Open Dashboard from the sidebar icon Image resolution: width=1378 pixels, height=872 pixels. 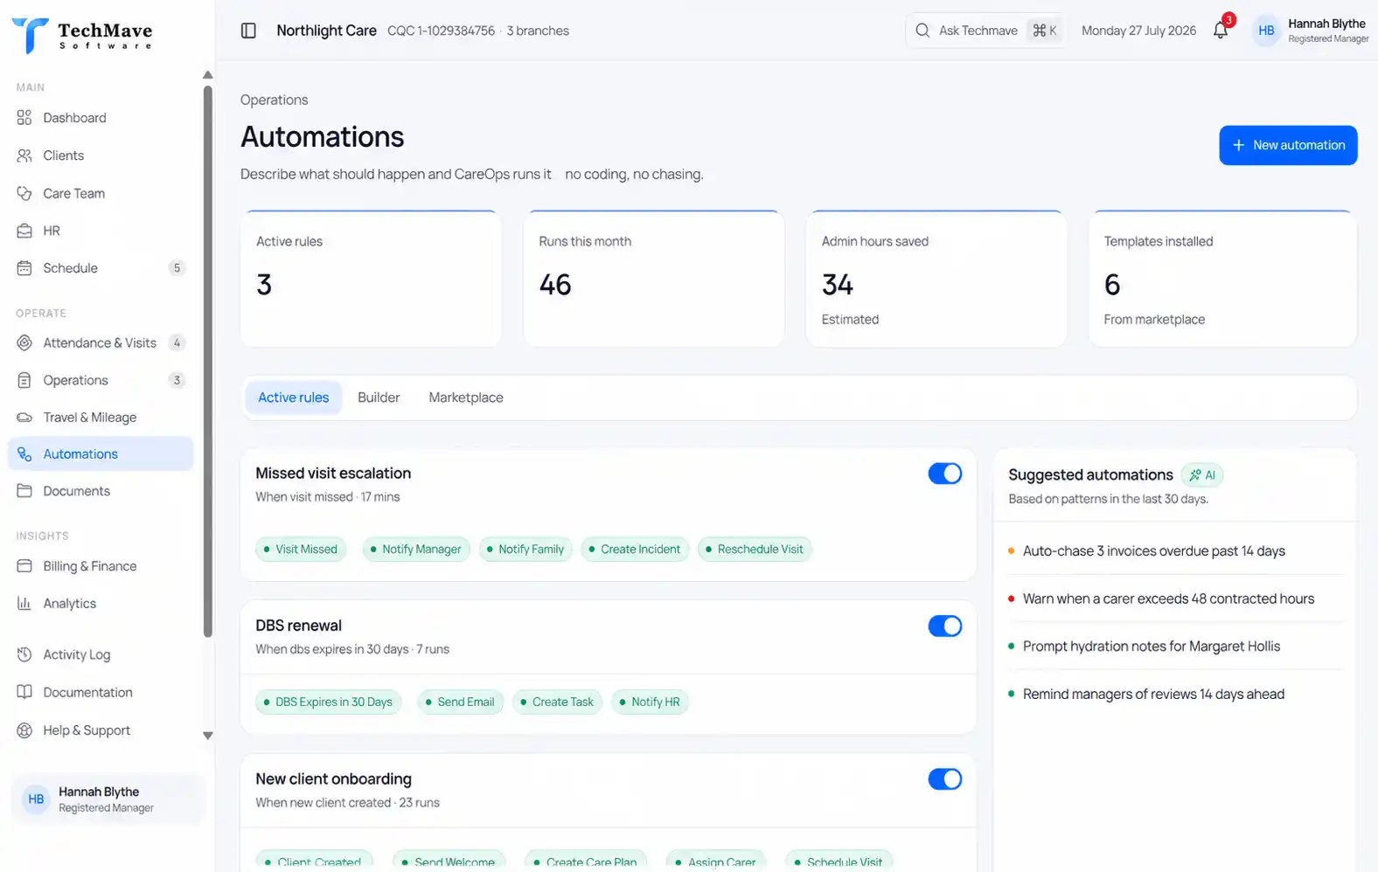24,118
